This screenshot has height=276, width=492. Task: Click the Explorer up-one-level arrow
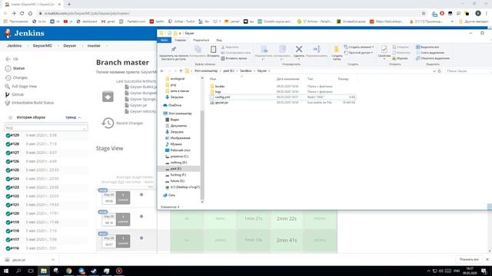pyautogui.click(x=181, y=71)
